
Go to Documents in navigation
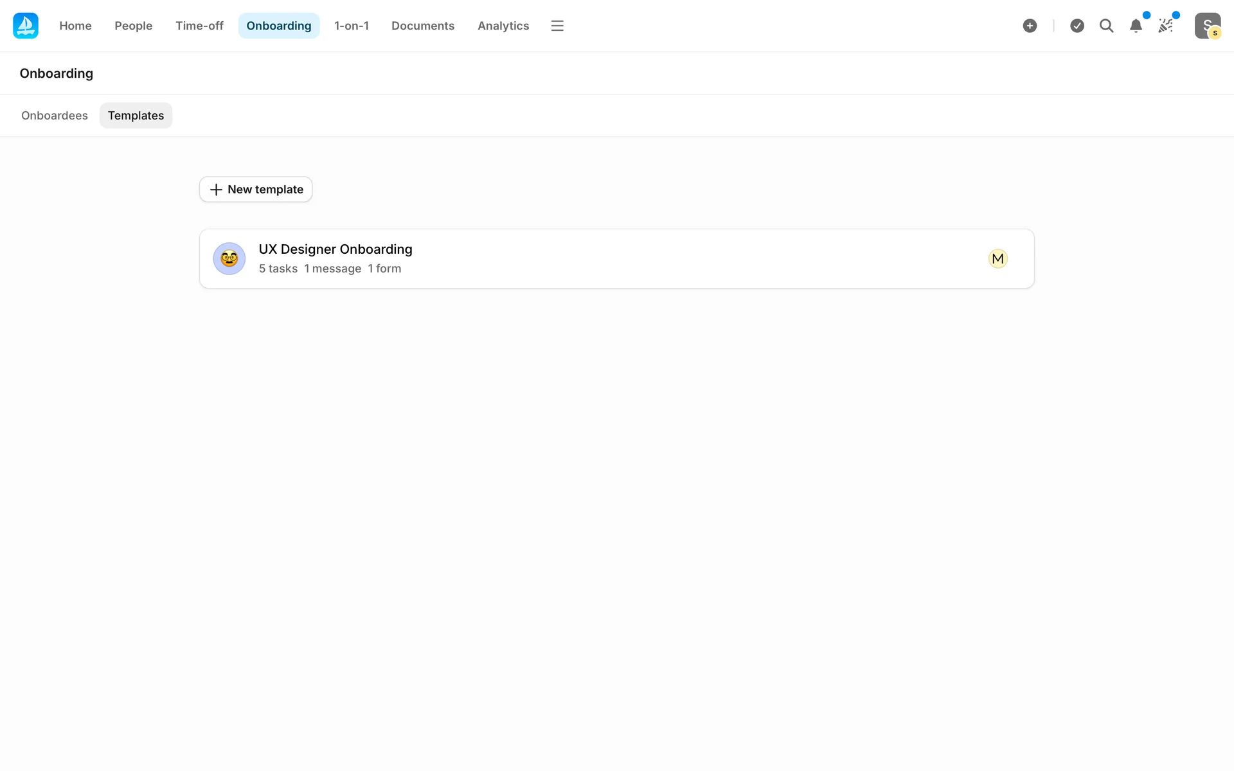coord(422,26)
